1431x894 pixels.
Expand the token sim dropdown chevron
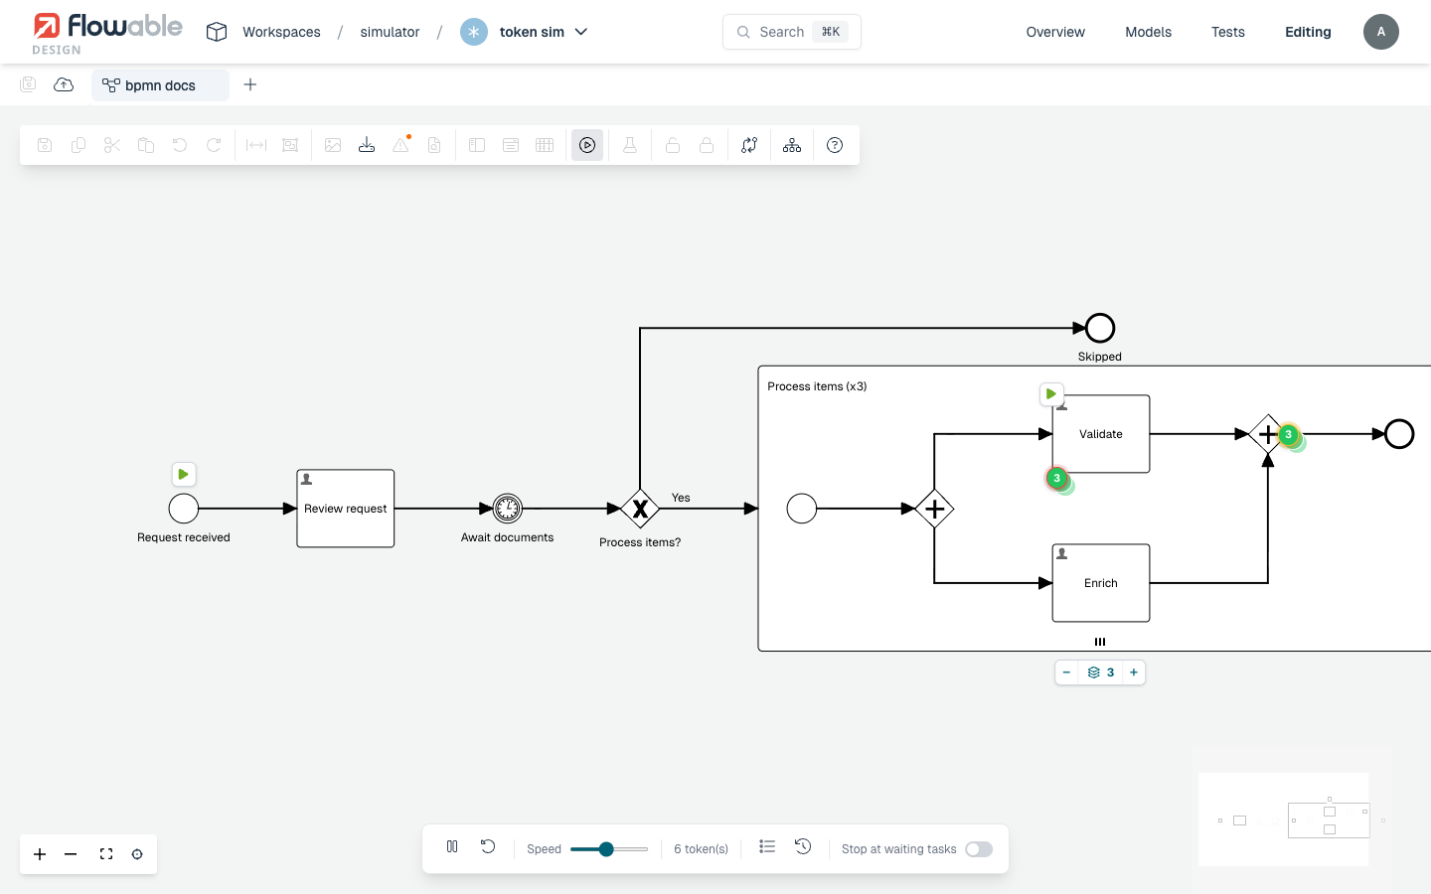point(581,32)
